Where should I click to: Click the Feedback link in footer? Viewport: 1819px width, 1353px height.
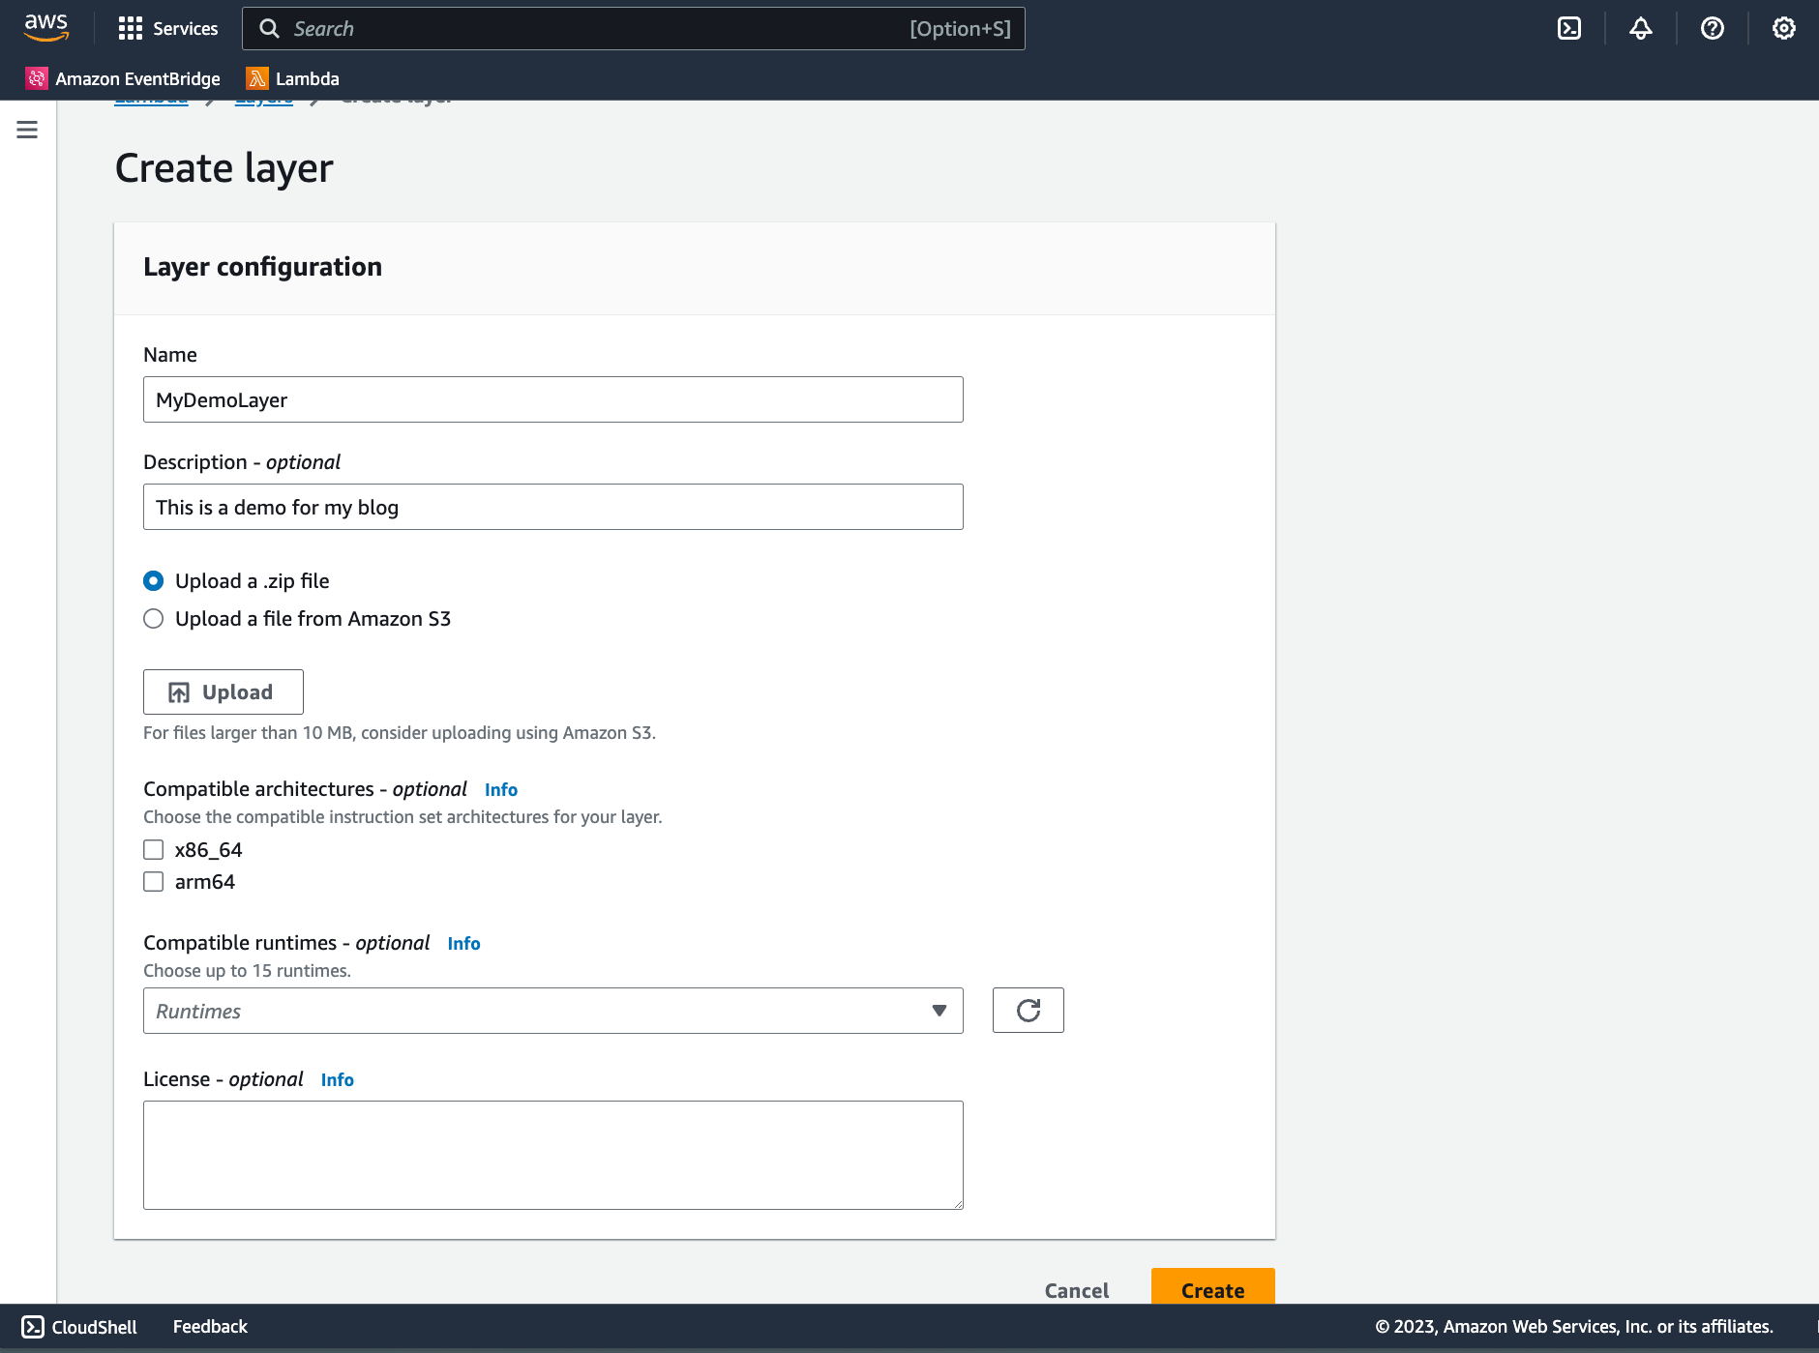tap(210, 1327)
